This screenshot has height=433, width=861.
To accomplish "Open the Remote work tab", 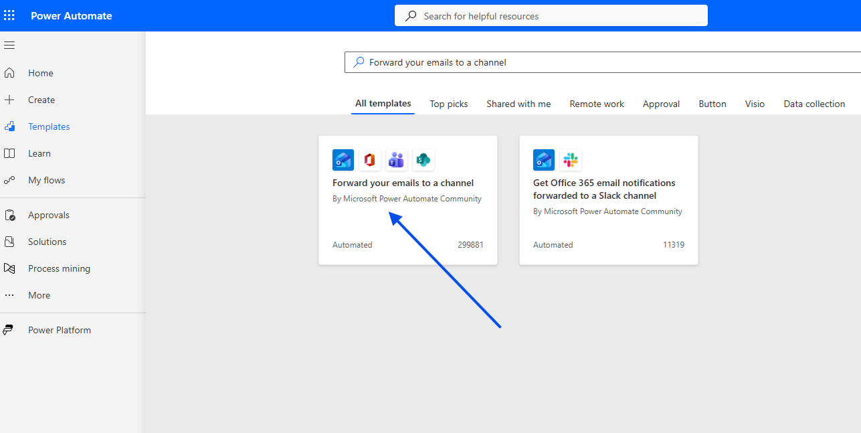I will coord(596,104).
